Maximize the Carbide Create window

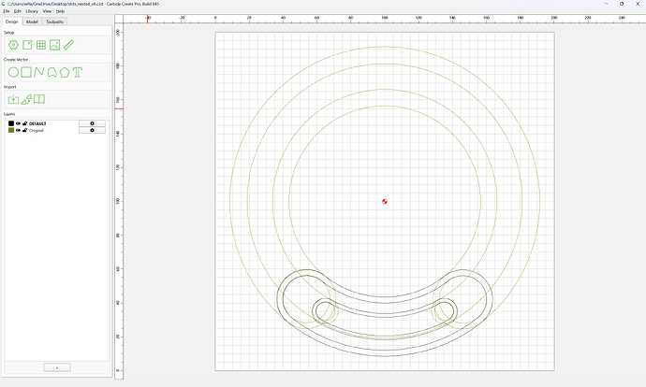(x=622, y=4)
